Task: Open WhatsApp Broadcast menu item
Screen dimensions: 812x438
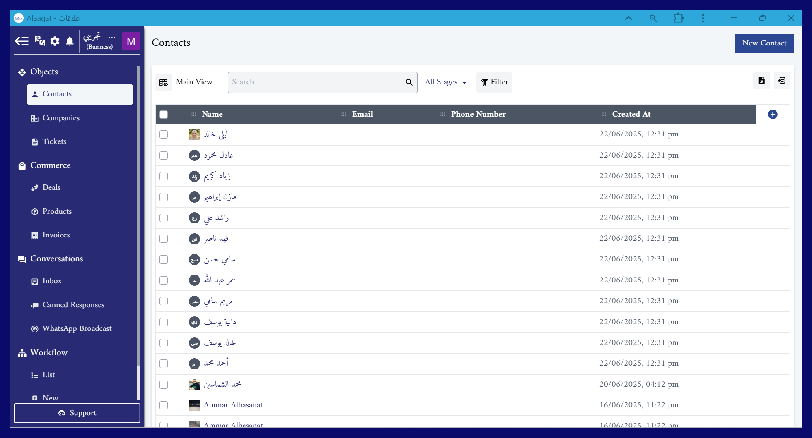Action: pyautogui.click(x=77, y=328)
